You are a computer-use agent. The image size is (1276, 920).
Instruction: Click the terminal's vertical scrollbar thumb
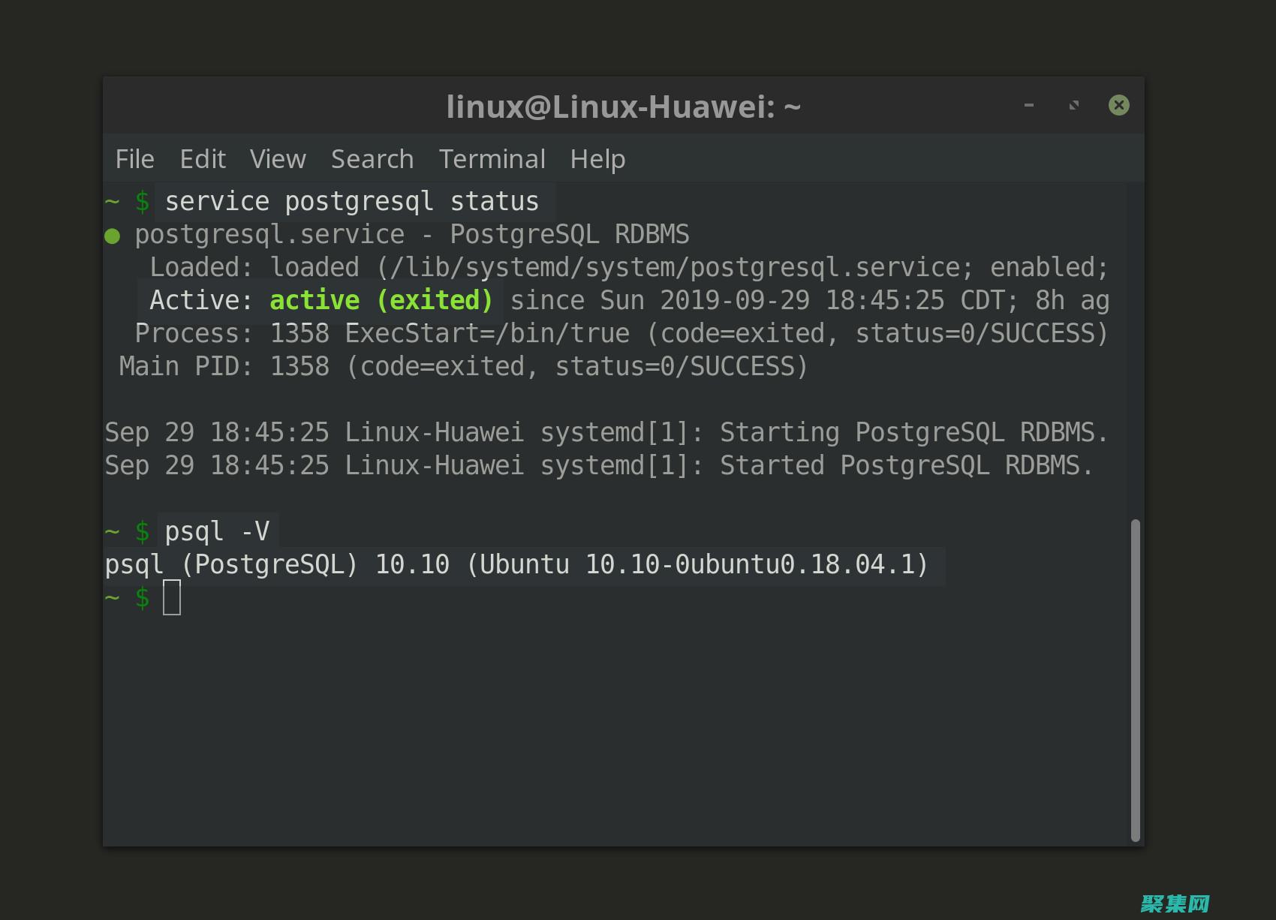click(1136, 679)
